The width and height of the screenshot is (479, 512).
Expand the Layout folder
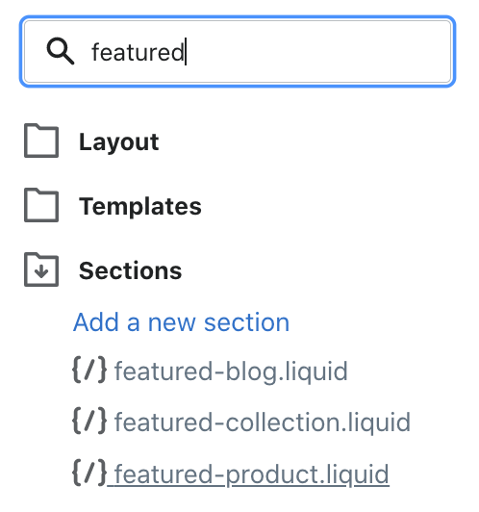[x=91, y=141]
